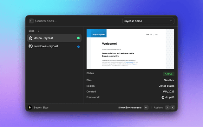The image size is (203, 127).
Task: Click the Status label in details
Action: (90, 73)
